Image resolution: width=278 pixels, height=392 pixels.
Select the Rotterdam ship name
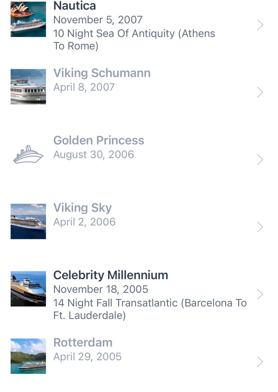(83, 343)
